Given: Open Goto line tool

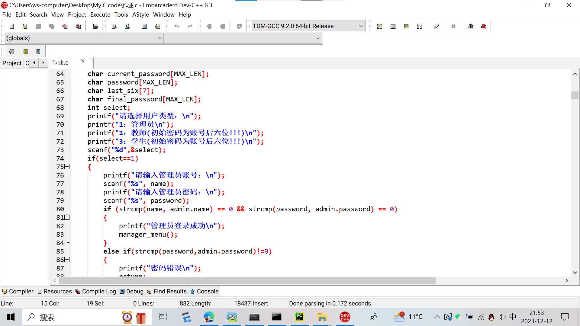Looking at the screenshot, I should pyautogui.click(x=158, y=26).
